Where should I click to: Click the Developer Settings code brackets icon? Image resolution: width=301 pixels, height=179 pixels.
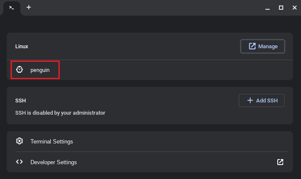(x=19, y=162)
